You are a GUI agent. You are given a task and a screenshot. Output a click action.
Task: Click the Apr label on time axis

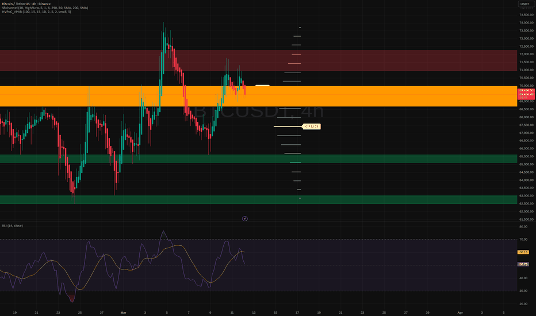click(460, 313)
